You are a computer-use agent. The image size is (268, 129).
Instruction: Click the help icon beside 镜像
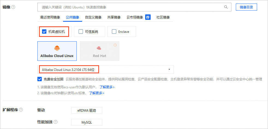pyautogui.click(x=13, y=7)
